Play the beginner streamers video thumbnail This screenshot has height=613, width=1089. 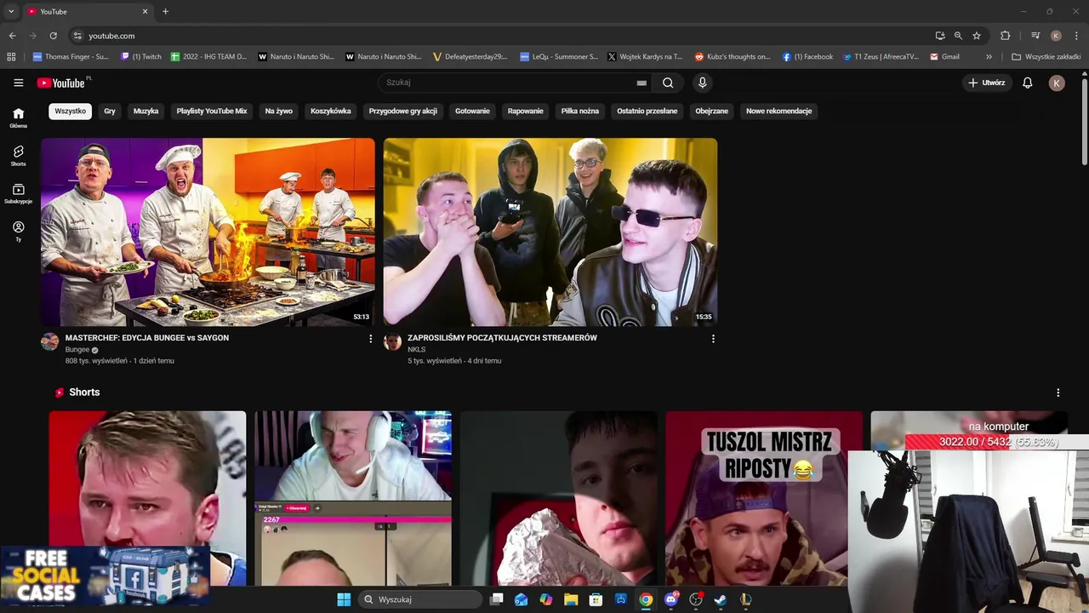click(x=550, y=232)
